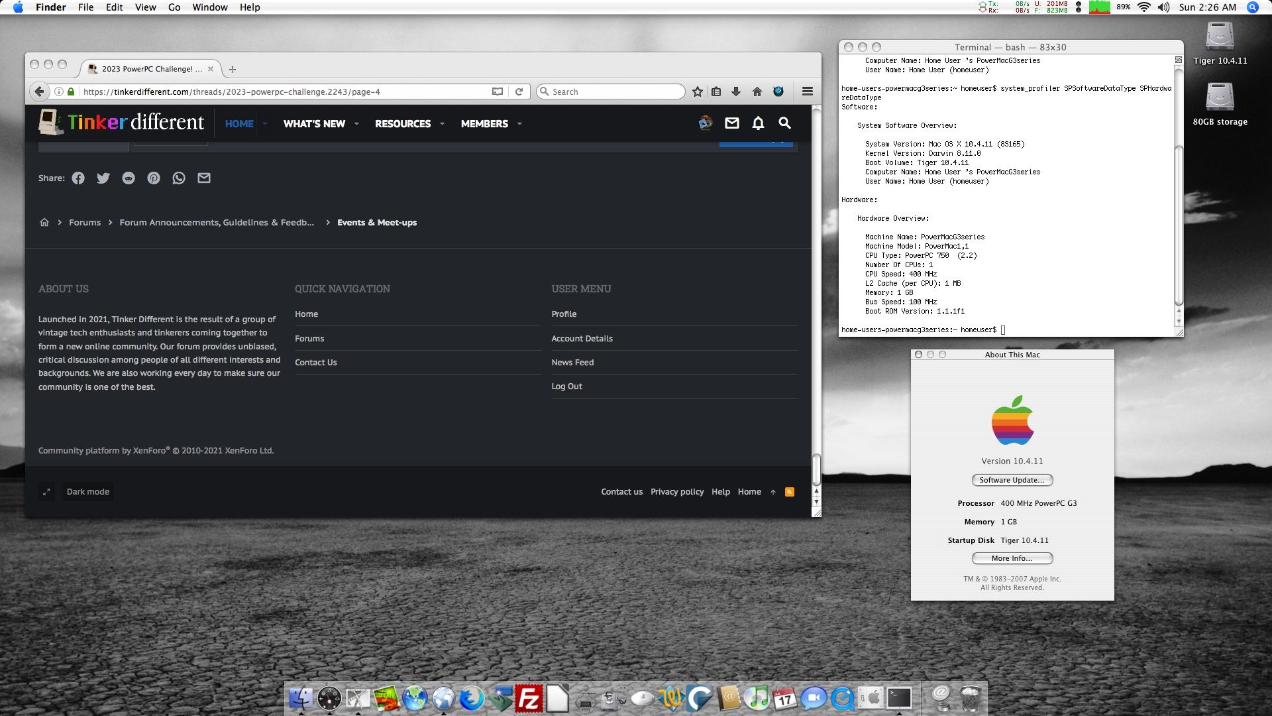Show bookmarks list toolbar icon
The height and width of the screenshot is (716, 1272).
[x=716, y=91]
